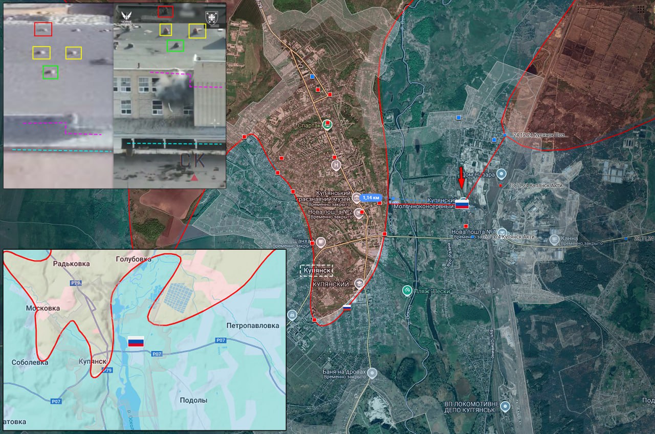The height and width of the screenshot is (434, 655).
Task: Click the Дом Назара location pin
Action: 501,174
